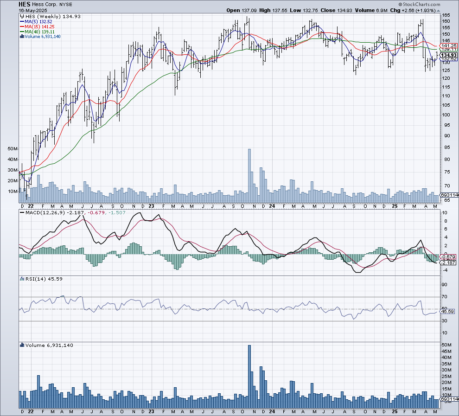Click the 6931140 tag on the bottom volume axis
The image size is (459, 416).
[449, 399]
